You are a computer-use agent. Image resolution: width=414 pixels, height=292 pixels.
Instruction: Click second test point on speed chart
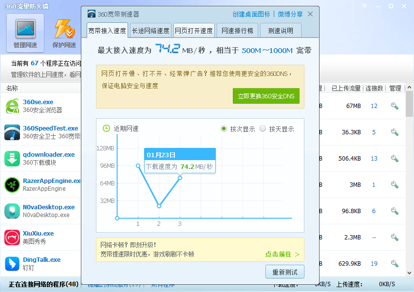(x=159, y=206)
